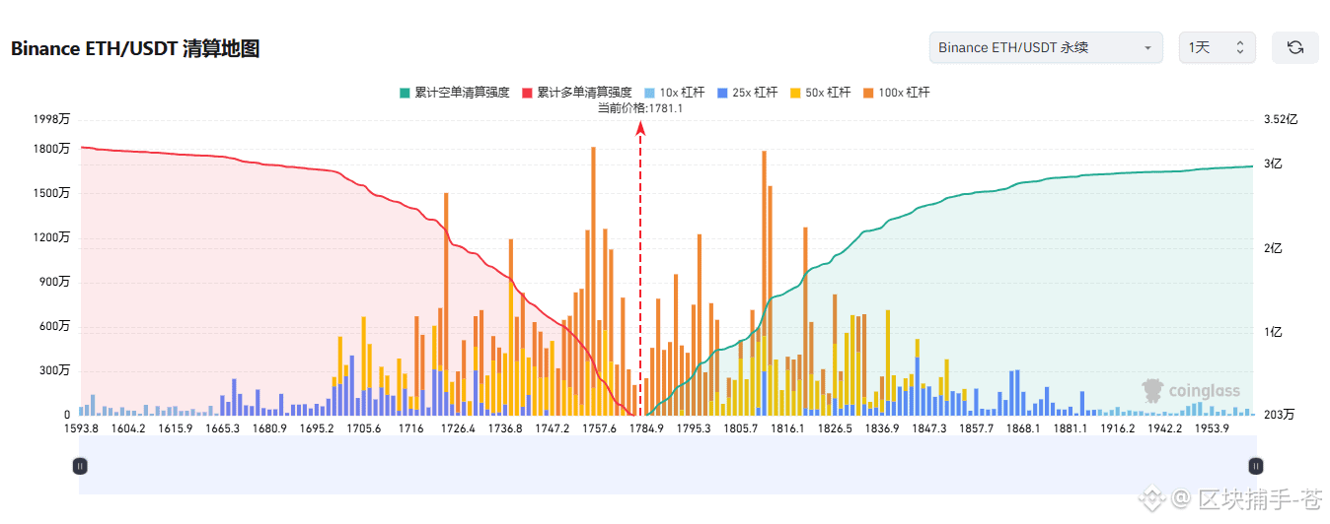
Task: Click the 1953.9 price axis label
Action: pyautogui.click(x=1211, y=428)
